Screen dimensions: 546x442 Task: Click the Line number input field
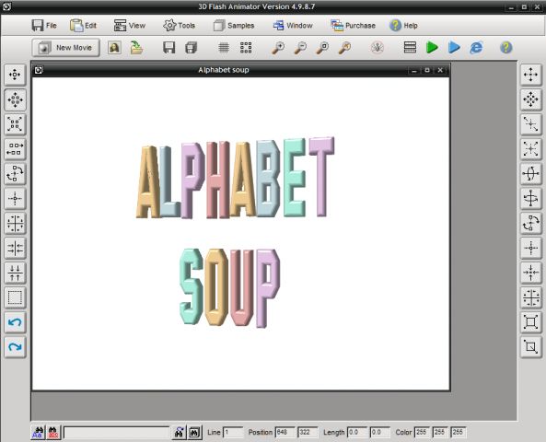[233, 432]
